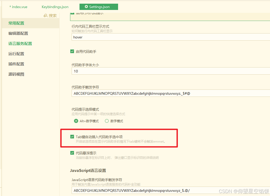This screenshot has width=270, height=196.
Task: Click the 如何触发行内代码工具栏显示 hint text
Action: click(x=92, y=31)
